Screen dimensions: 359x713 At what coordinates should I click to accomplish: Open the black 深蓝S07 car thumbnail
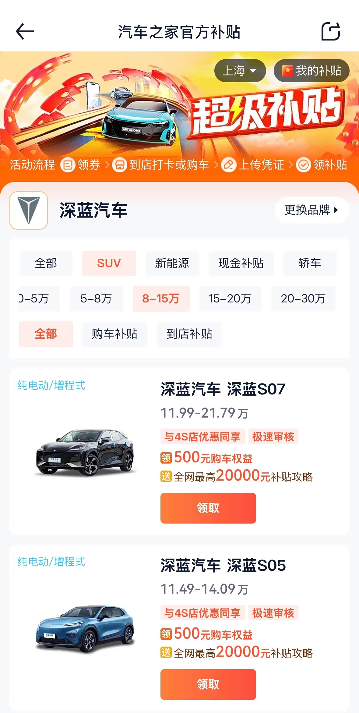(85, 452)
